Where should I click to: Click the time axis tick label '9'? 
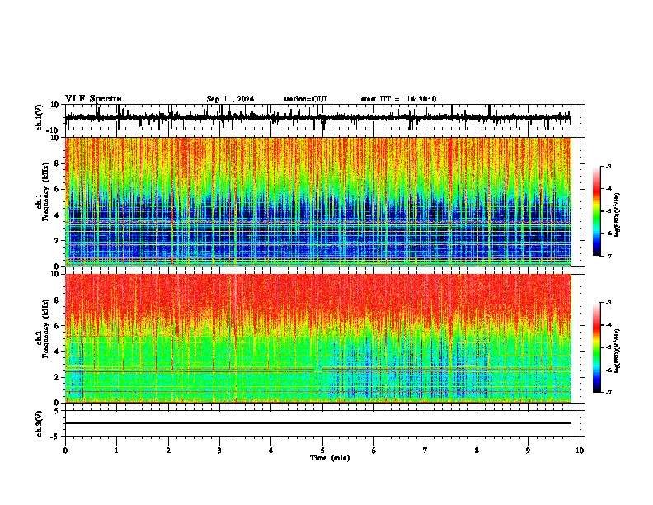coord(528,451)
